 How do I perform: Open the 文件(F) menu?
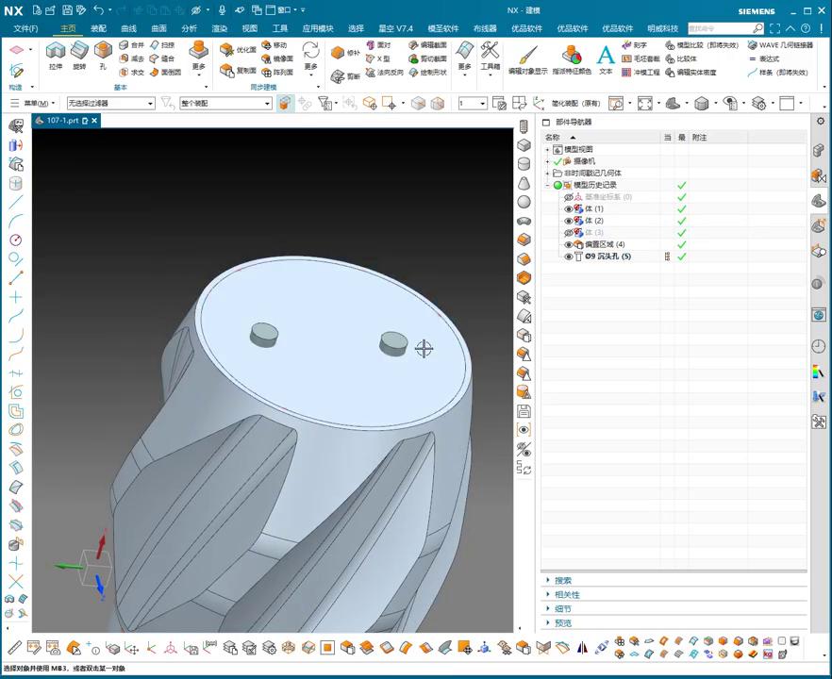[25, 28]
